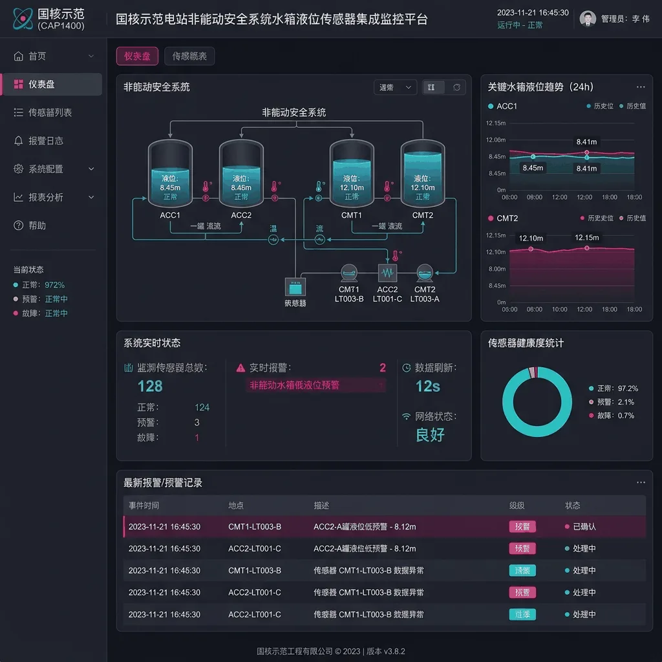Toggle the 正常 97.2% legend entry
662x662 pixels.
coord(614,389)
